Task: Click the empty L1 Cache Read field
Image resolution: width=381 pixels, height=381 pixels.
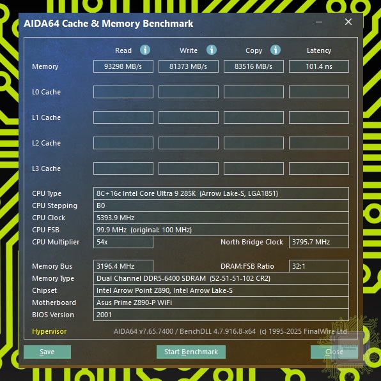Action: [x=123, y=117]
